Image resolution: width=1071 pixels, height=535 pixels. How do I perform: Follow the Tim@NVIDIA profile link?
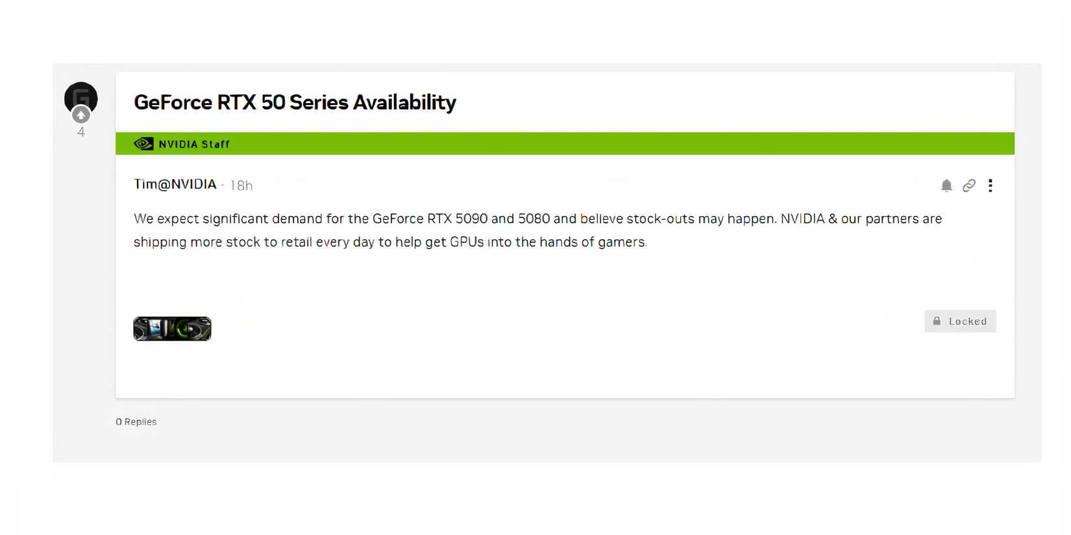(175, 184)
